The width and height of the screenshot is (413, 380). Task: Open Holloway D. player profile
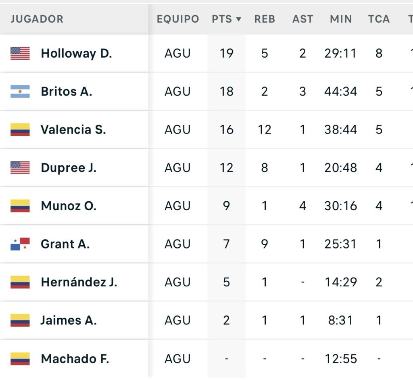[x=76, y=53]
